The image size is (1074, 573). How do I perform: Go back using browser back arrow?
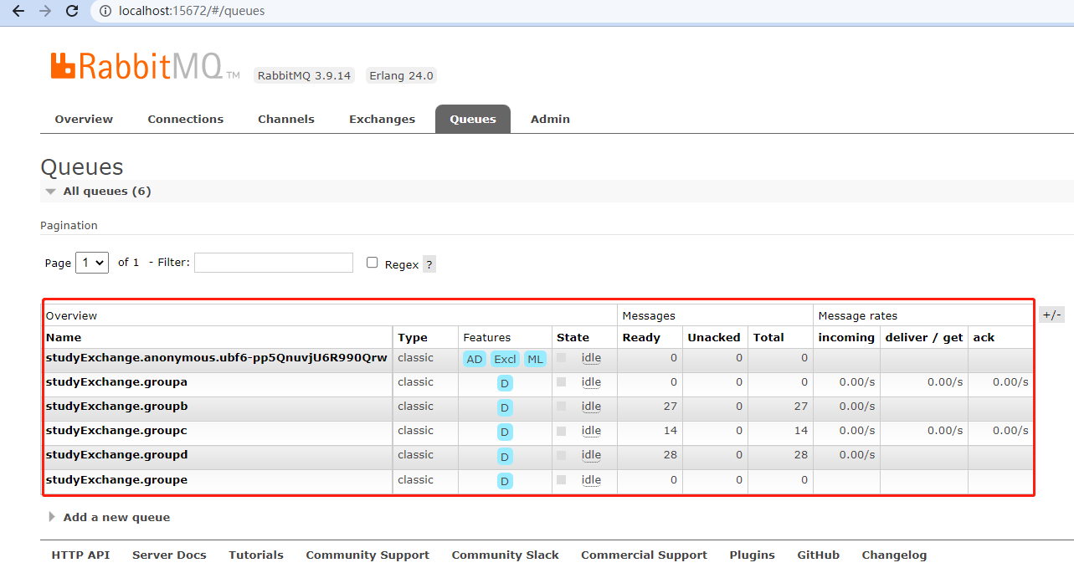[18, 11]
